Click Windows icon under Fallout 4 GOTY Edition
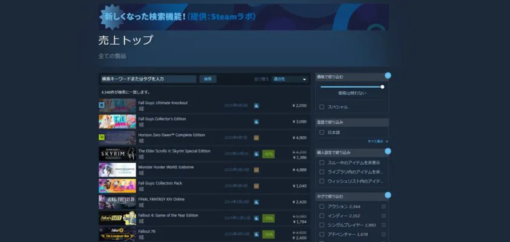510x242 pixels. (x=141, y=221)
